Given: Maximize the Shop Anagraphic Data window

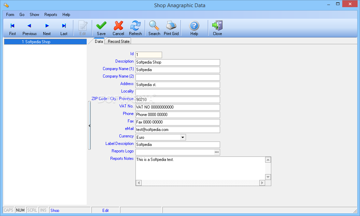Looking at the screenshot, I should [338, 4].
